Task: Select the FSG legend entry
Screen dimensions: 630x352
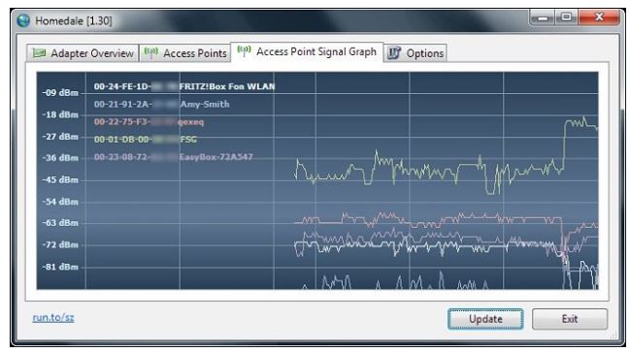Action: pyautogui.click(x=146, y=140)
